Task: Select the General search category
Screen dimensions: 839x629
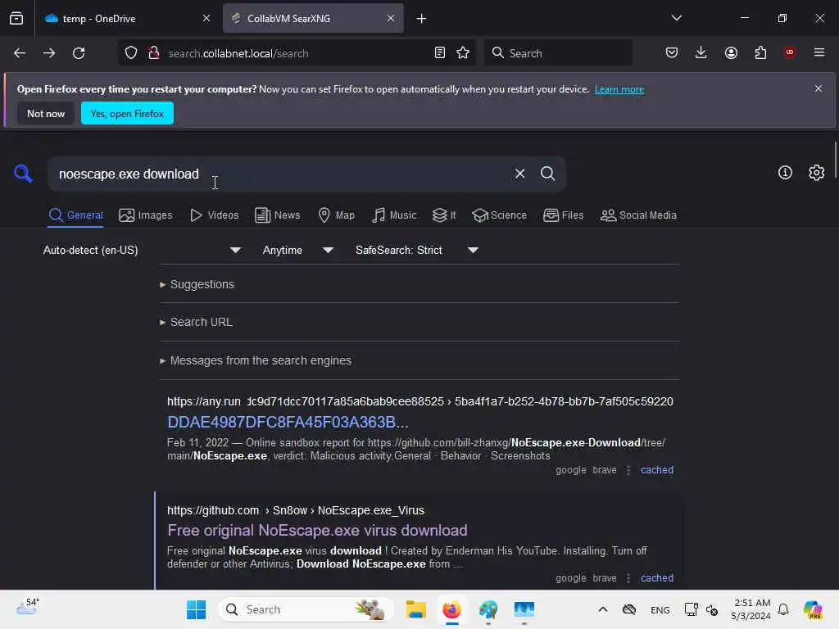Action: click(x=75, y=215)
